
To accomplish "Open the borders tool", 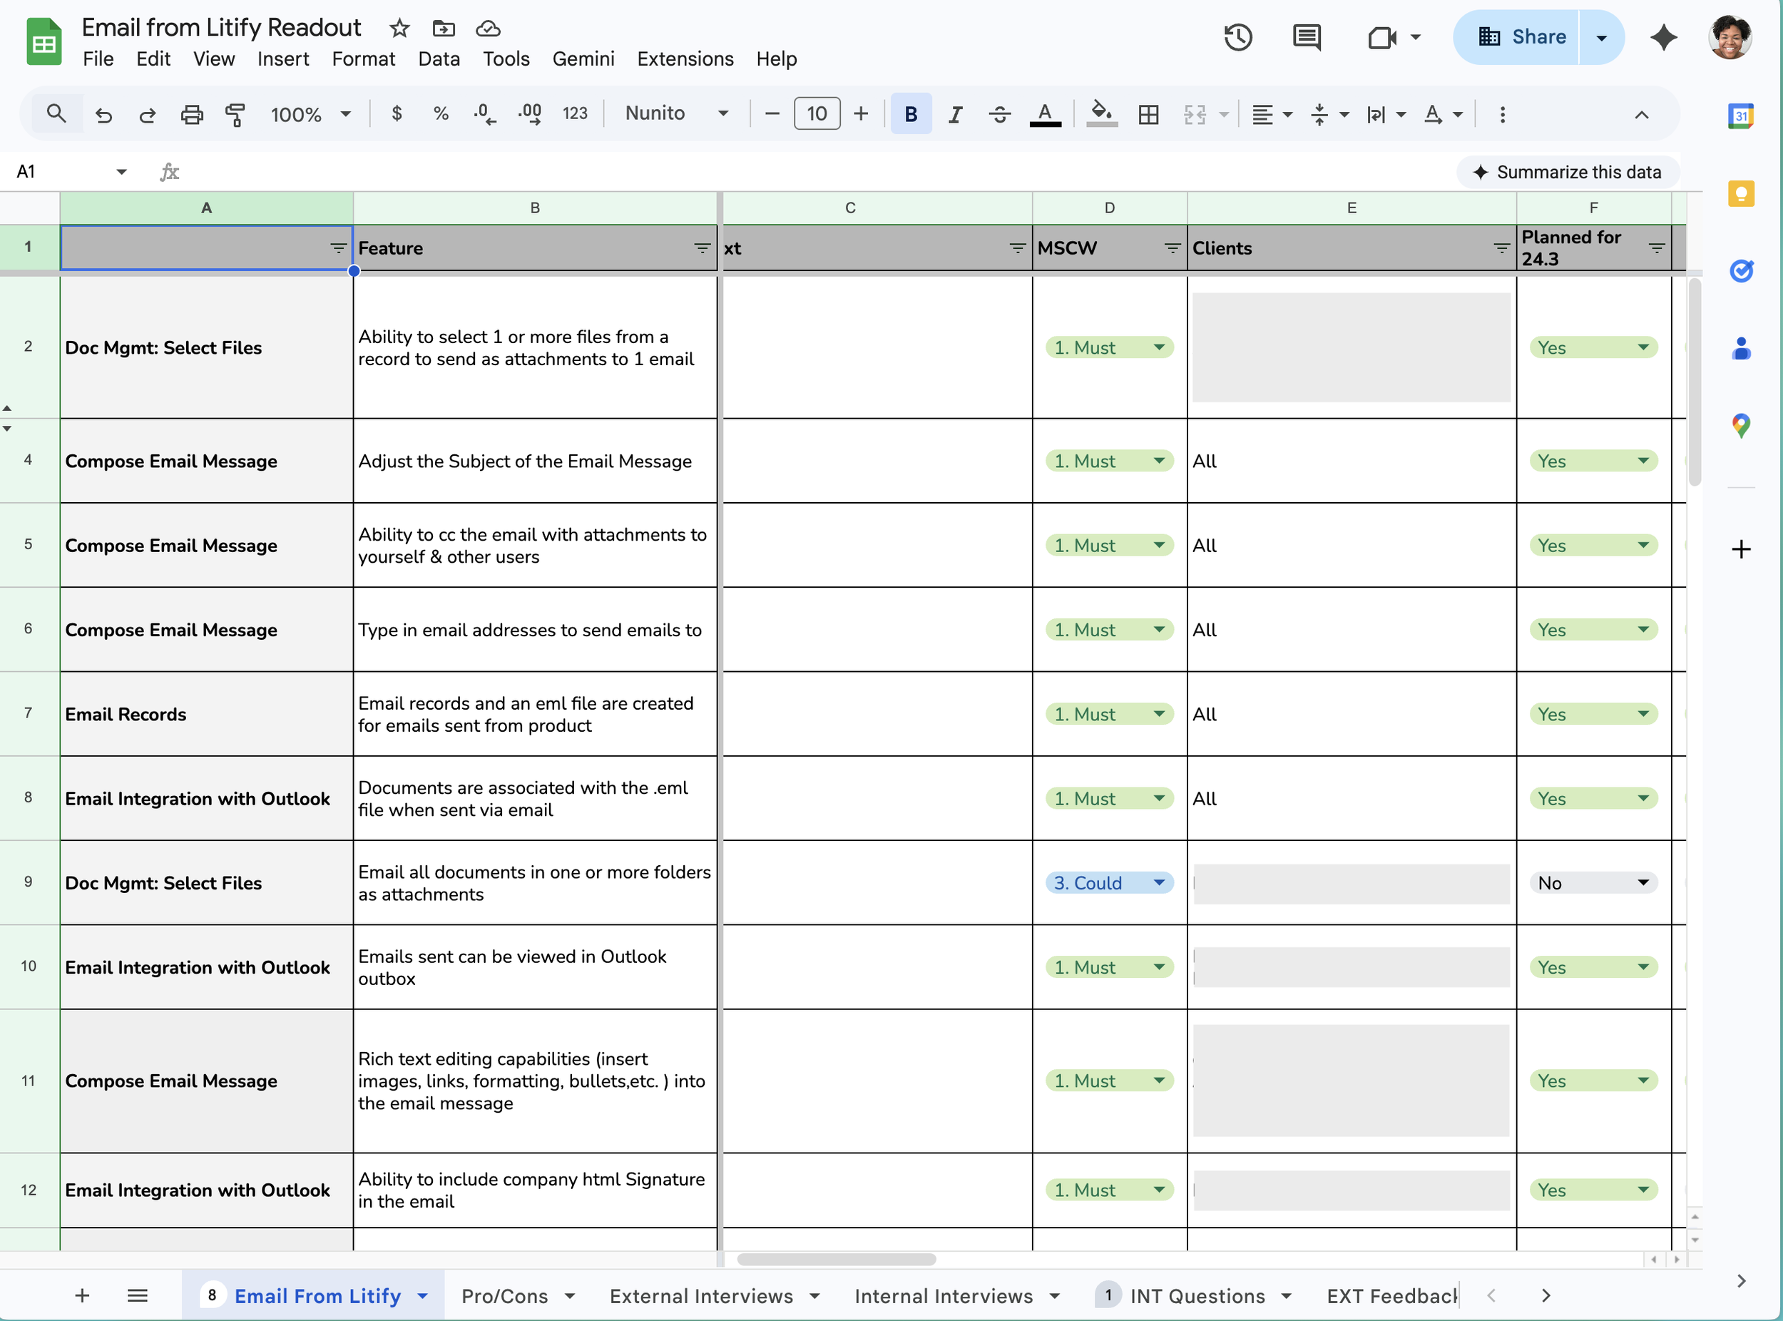I will tap(1148, 114).
